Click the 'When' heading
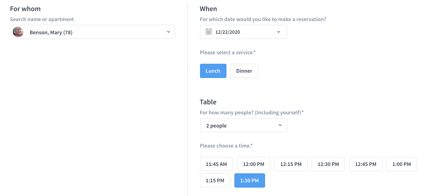The height and width of the screenshot is (196, 446). (x=208, y=9)
